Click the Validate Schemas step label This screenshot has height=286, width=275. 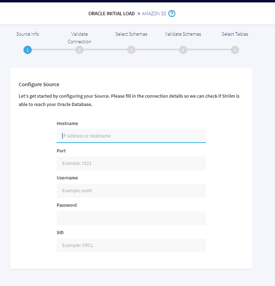point(183,34)
